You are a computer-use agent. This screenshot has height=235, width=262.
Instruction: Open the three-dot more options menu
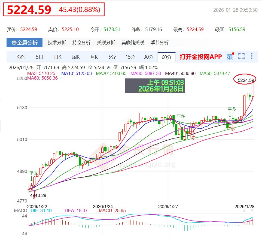(251, 57)
